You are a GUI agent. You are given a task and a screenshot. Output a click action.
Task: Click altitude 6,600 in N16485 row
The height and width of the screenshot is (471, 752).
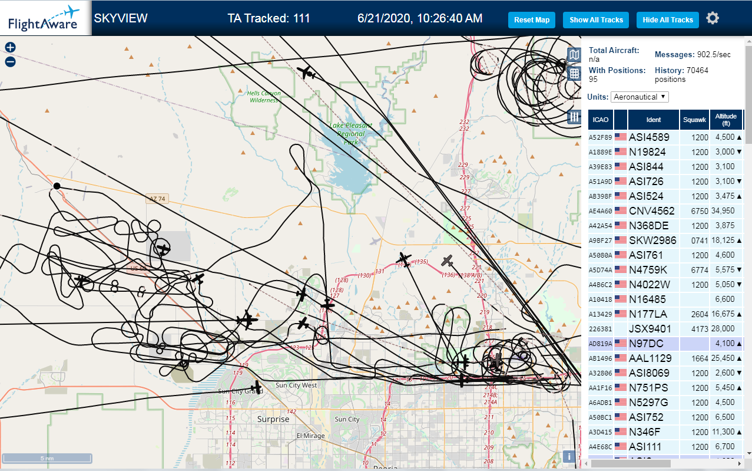tap(725, 299)
